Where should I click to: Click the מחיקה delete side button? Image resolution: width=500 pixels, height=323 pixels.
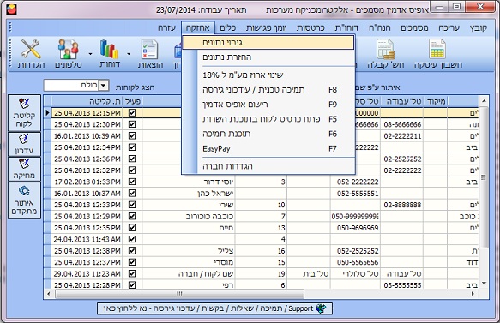coord(25,169)
